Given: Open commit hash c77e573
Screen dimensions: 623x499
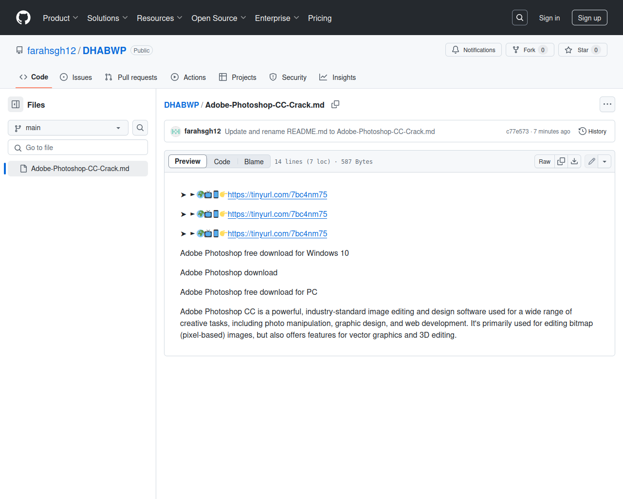Looking at the screenshot, I should [517, 132].
